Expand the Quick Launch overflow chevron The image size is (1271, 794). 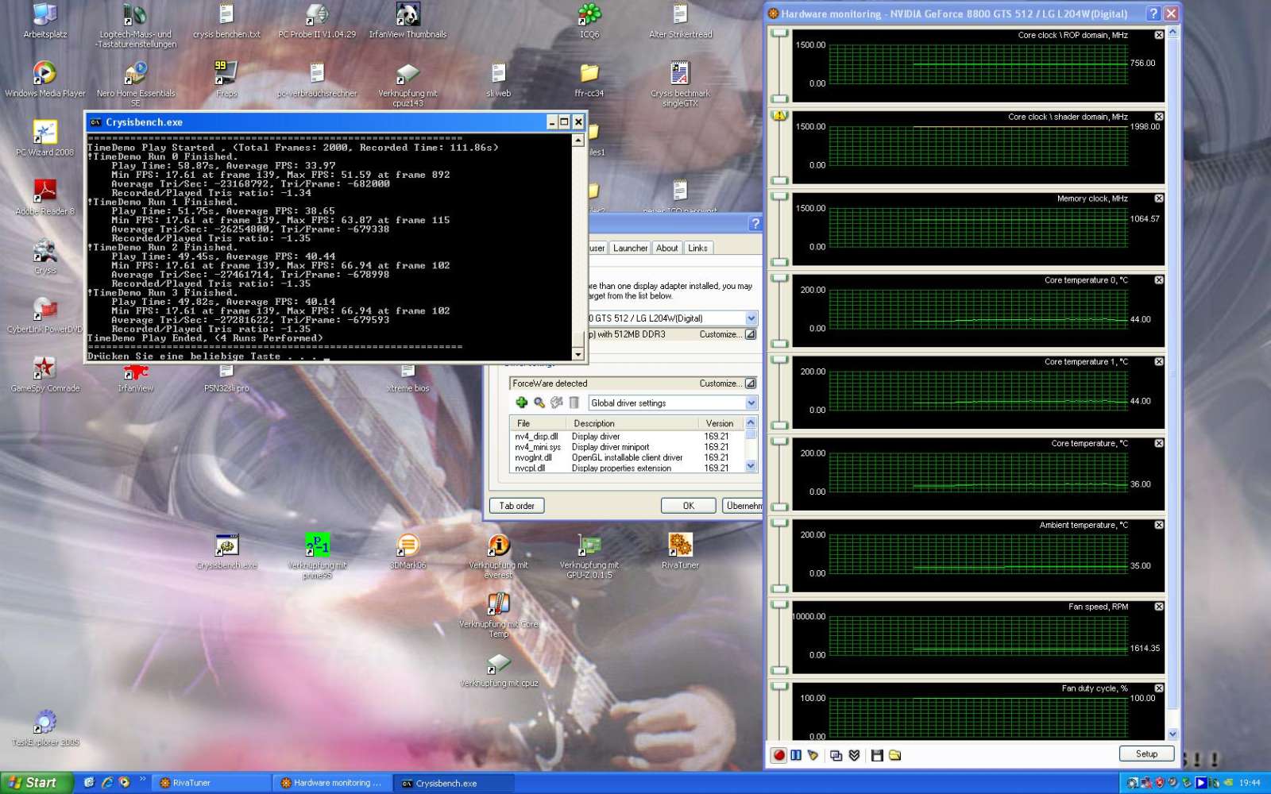coord(143,780)
